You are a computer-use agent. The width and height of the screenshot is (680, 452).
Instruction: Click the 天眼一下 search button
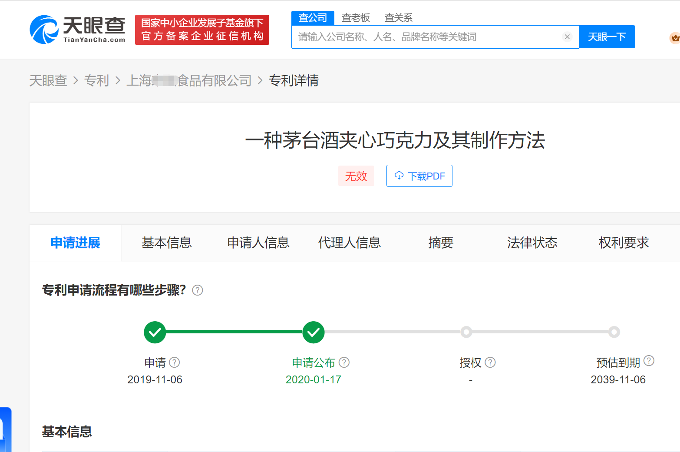[x=607, y=37]
